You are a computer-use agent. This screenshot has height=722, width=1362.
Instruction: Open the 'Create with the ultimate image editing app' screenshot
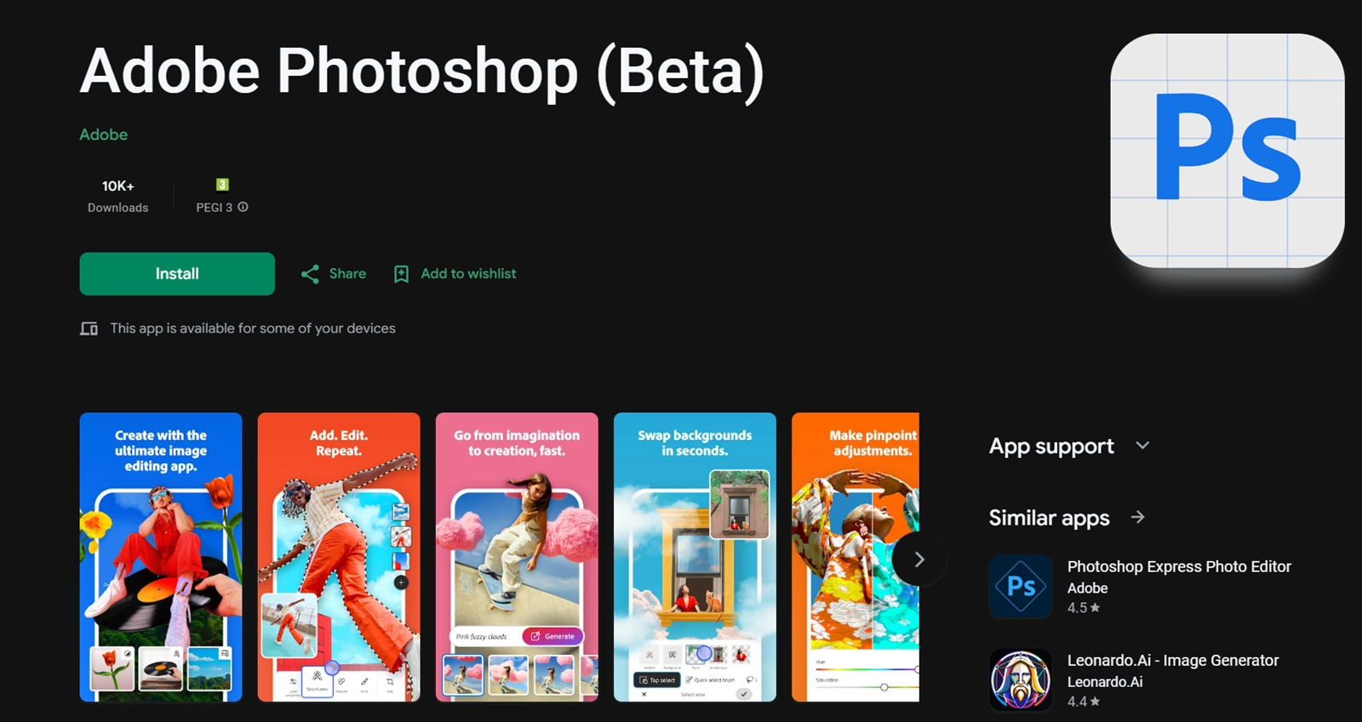[x=161, y=557]
